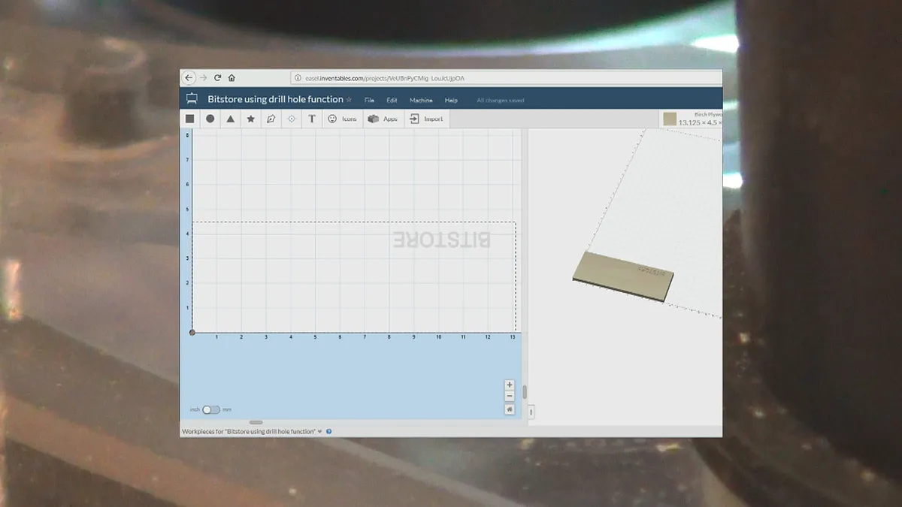Screen dimensions: 902x507
Task: Zoom in on the canvas
Action: (x=510, y=385)
